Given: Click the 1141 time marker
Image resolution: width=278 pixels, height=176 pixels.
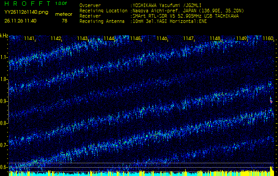Looking at the screenshot, I should (x=29, y=39).
